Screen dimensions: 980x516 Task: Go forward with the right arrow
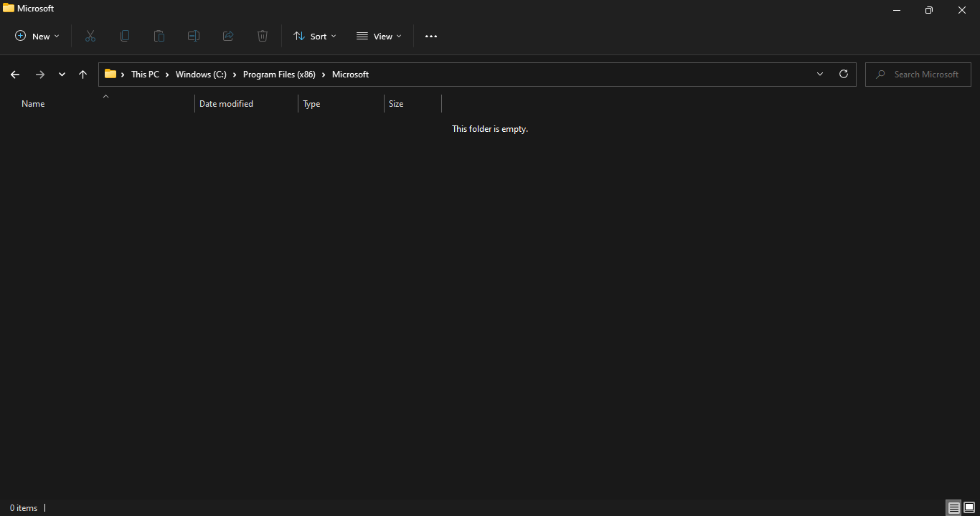click(x=40, y=75)
